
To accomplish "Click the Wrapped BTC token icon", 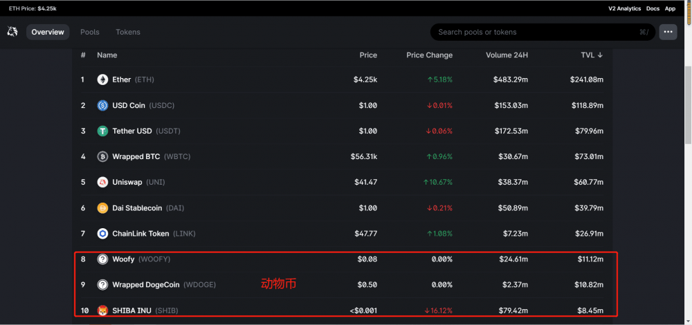I will click(x=102, y=157).
